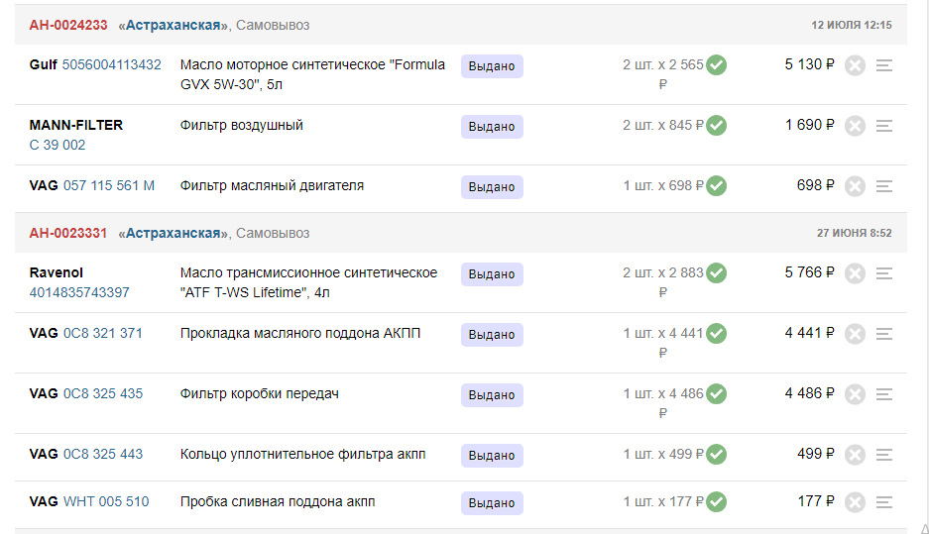Open menu icon for VAG 0C8 325 443

pyautogui.click(x=884, y=454)
